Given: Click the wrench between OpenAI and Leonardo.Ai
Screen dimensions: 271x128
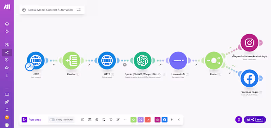Looking at the screenshot, I should (x=160, y=65).
